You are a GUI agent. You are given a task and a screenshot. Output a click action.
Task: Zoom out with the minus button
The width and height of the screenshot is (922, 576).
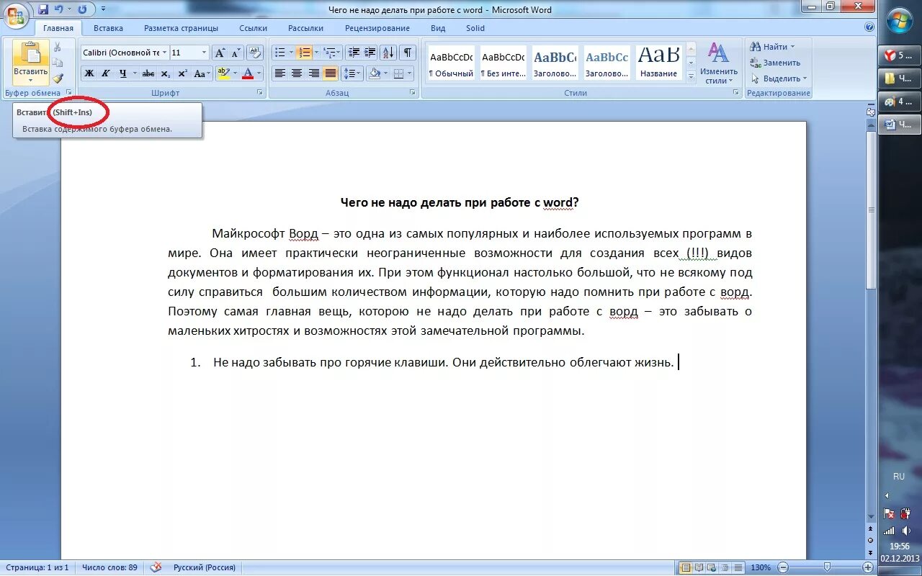tap(783, 567)
